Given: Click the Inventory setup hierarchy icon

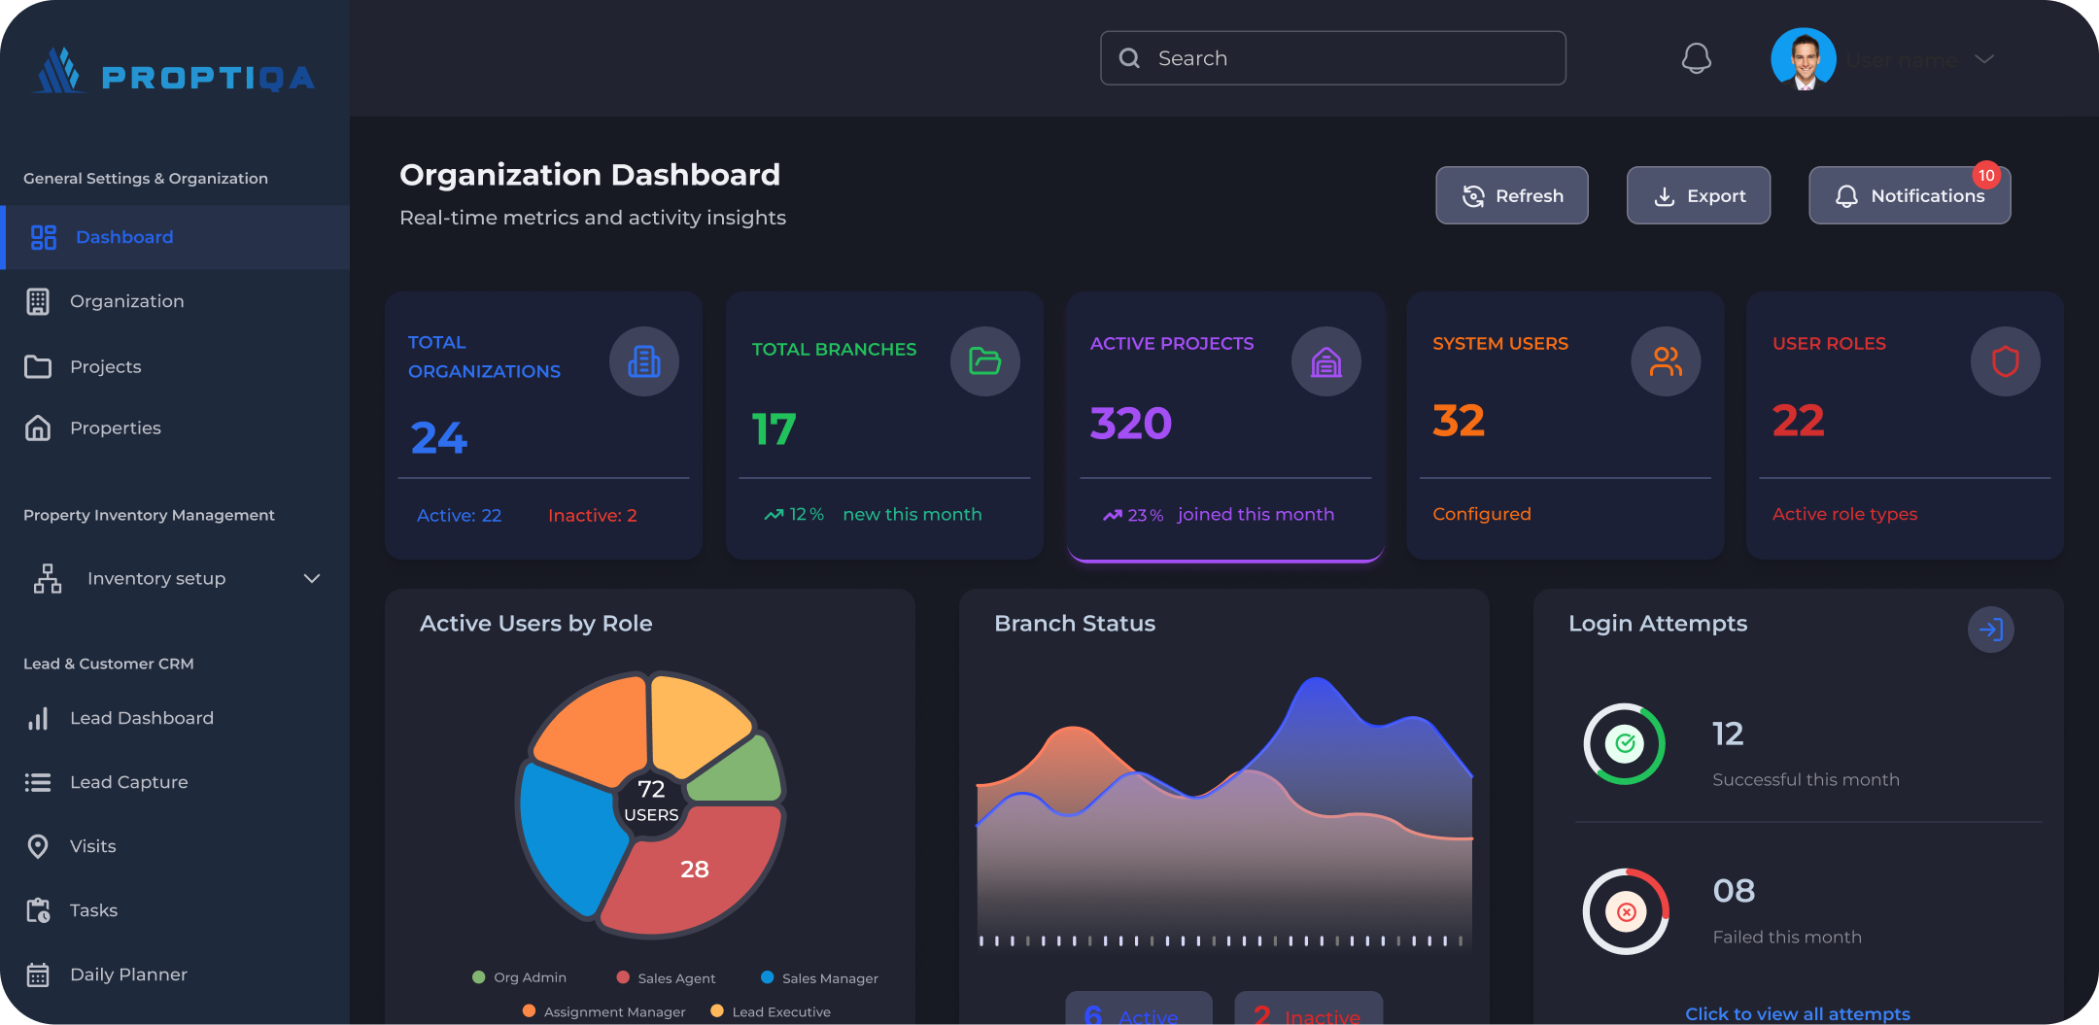Looking at the screenshot, I should tap(48, 578).
